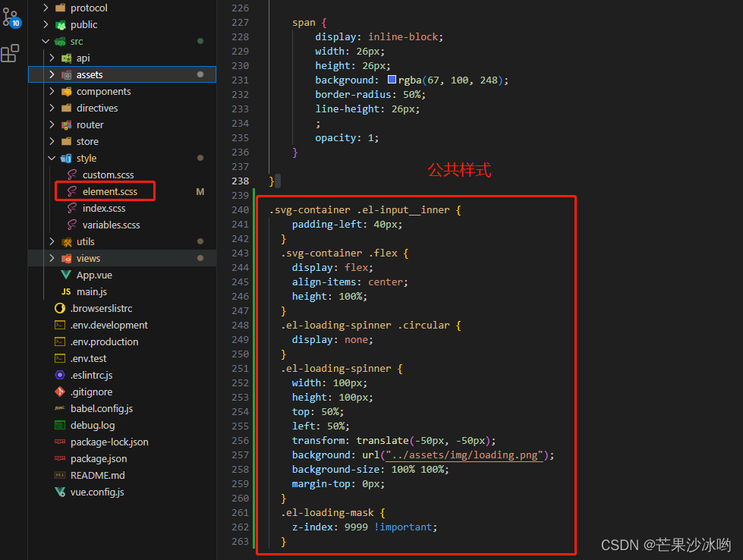Expand the views folder chevron
Image resolution: width=743 pixels, height=560 pixels.
click(52, 258)
